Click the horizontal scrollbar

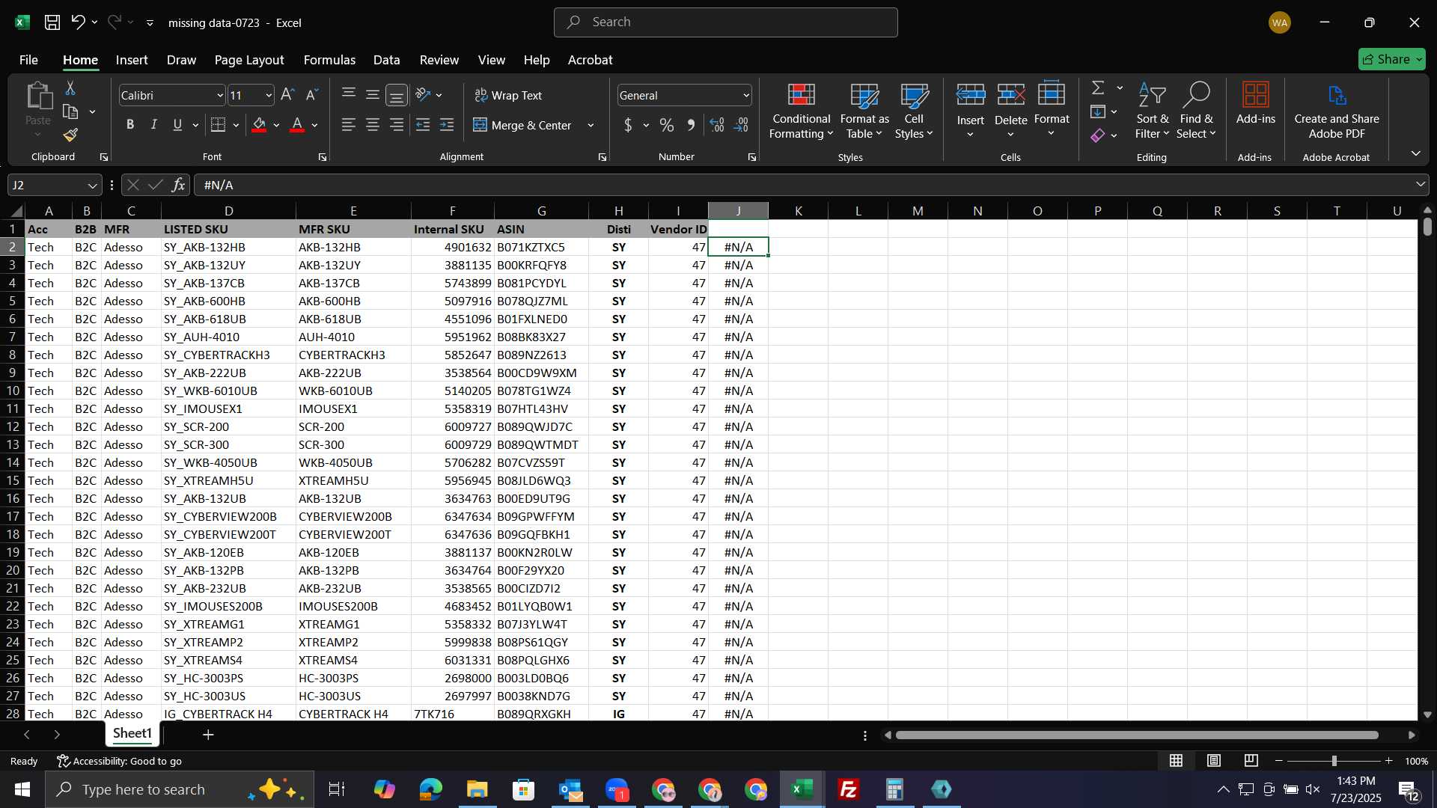pos(1138,735)
